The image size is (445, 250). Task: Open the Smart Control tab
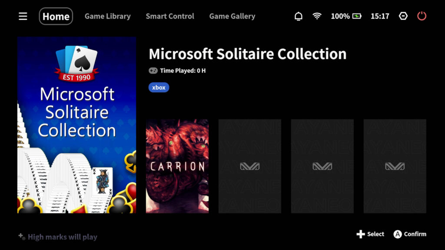[170, 16]
